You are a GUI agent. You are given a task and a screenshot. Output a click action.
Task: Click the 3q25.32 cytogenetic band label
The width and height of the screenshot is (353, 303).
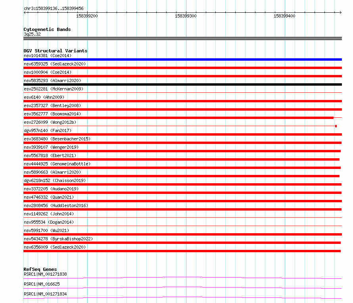[32, 34]
